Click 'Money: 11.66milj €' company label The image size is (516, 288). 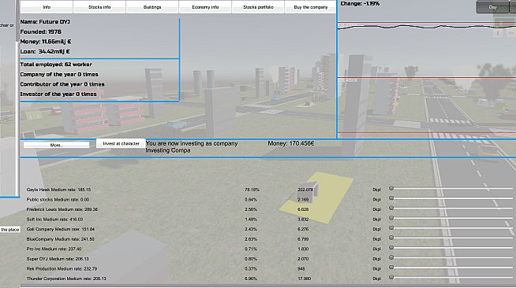point(46,42)
